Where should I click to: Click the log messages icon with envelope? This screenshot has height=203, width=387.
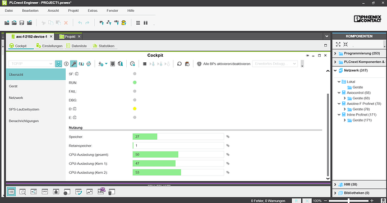tap(101, 191)
